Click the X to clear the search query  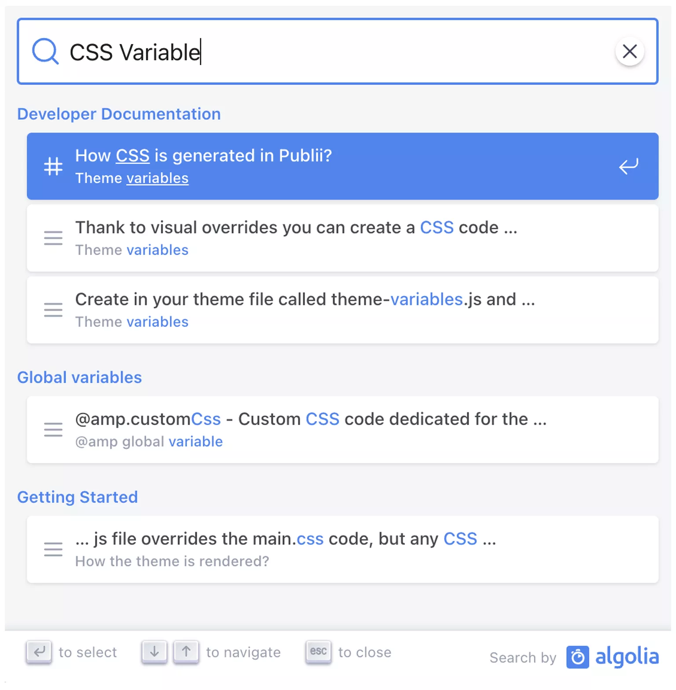(x=630, y=51)
